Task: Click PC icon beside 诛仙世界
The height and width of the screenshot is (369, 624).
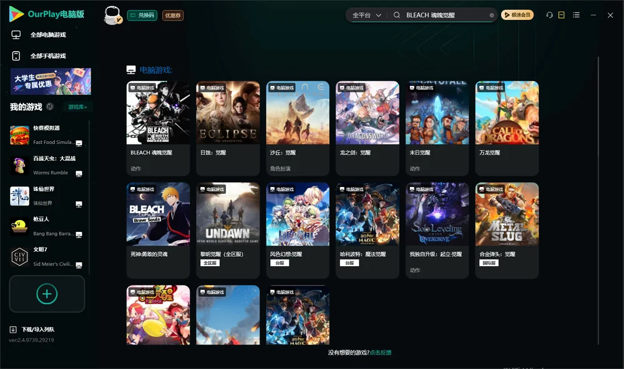Action: [x=79, y=204]
